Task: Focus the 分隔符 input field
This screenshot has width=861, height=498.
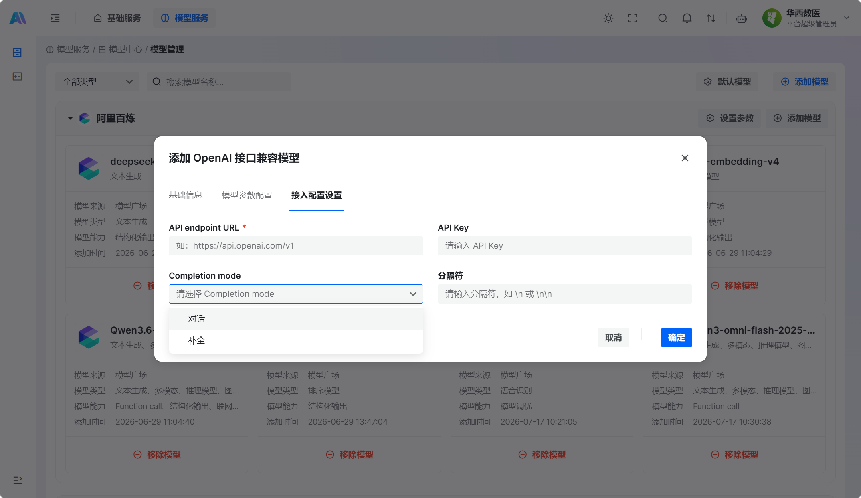Action: (565, 294)
